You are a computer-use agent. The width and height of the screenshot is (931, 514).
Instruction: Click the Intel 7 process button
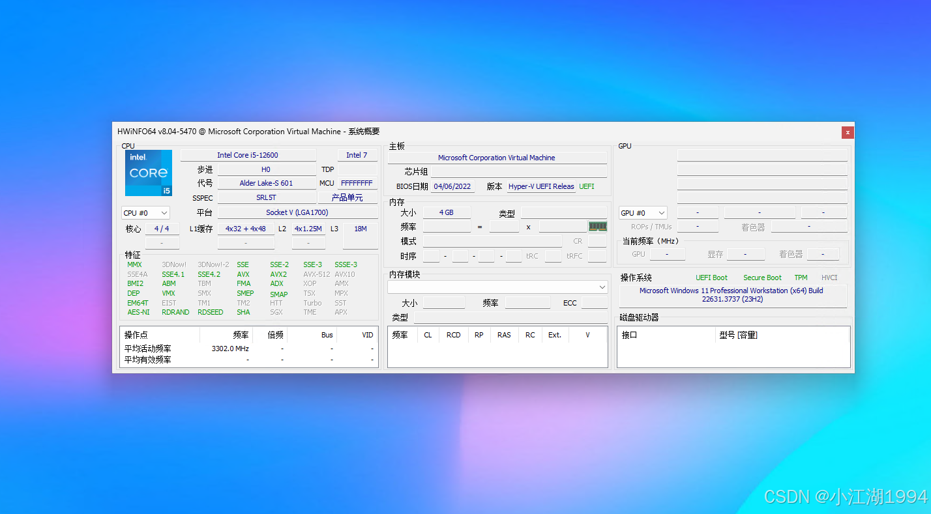[x=357, y=155]
